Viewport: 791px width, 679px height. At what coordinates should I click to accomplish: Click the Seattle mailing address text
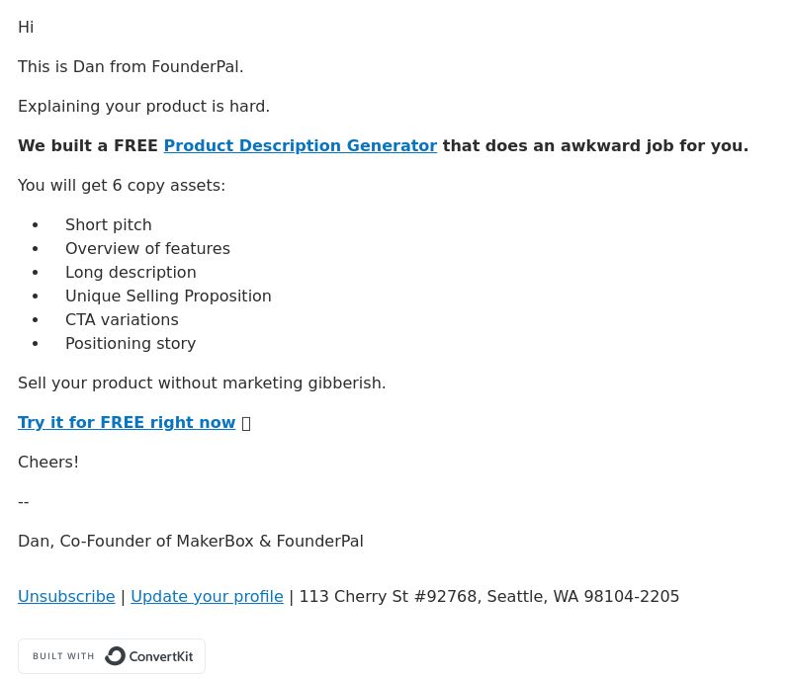coord(489,596)
